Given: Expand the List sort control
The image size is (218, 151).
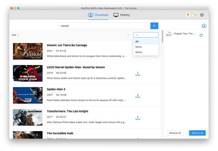Looking at the screenshot, I should click(15, 35).
